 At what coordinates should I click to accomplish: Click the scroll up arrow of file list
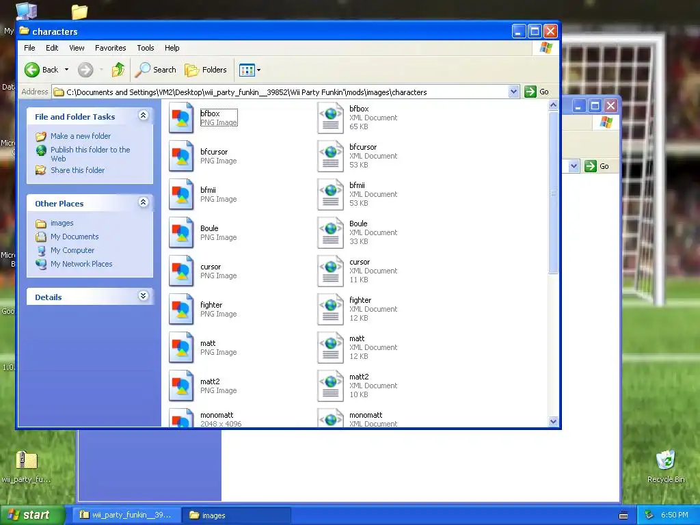[x=553, y=105]
